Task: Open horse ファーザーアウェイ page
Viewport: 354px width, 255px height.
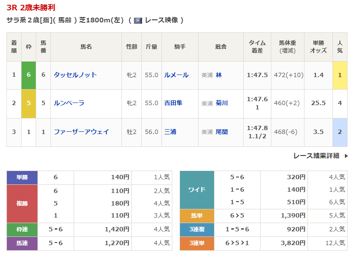Action: 81,132
